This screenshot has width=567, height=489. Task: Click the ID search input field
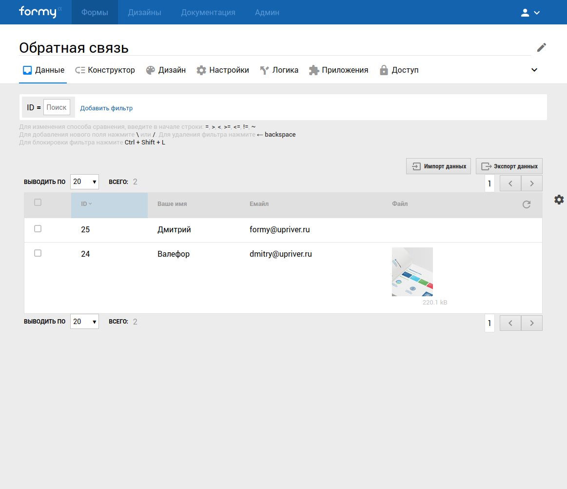pos(57,107)
